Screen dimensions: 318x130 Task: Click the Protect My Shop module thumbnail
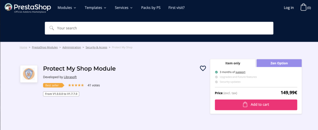(29, 74)
